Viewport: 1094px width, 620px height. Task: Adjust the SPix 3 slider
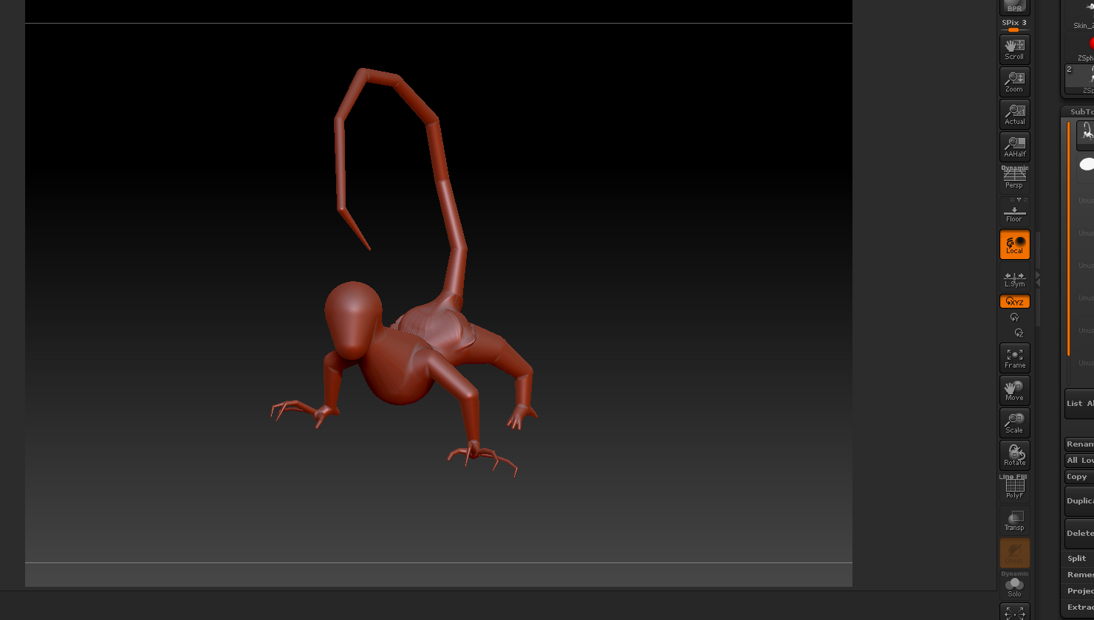tap(1014, 25)
